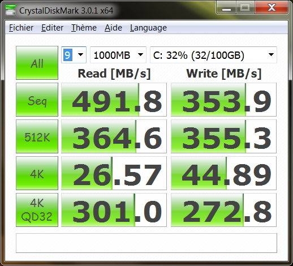
Task: Click the CrystalDiskMark title bar icon
Action: (x=11, y=10)
